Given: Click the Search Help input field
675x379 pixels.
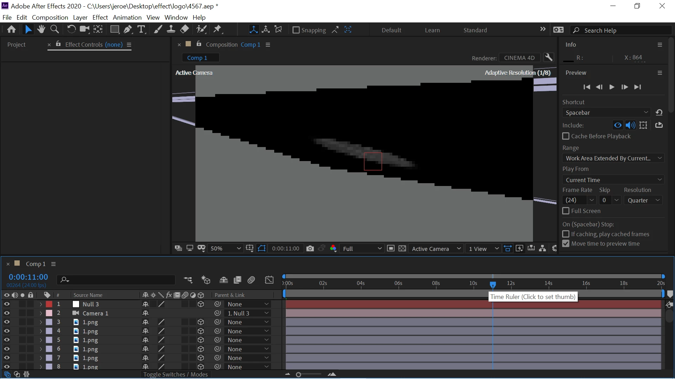Looking at the screenshot, I should 622,31.
